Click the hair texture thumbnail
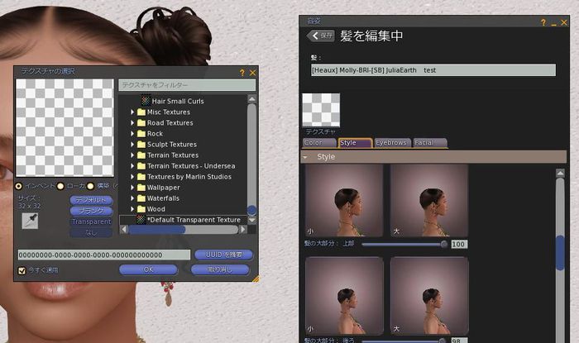Image resolution: width=579 pixels, height=343 pixels. click(x=321, y=110)
